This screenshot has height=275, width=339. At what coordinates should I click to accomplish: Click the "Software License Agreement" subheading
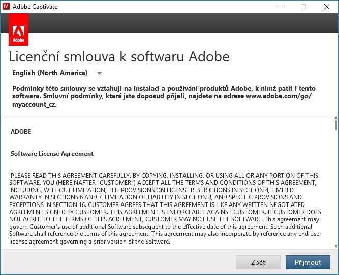tap(52, 154)
